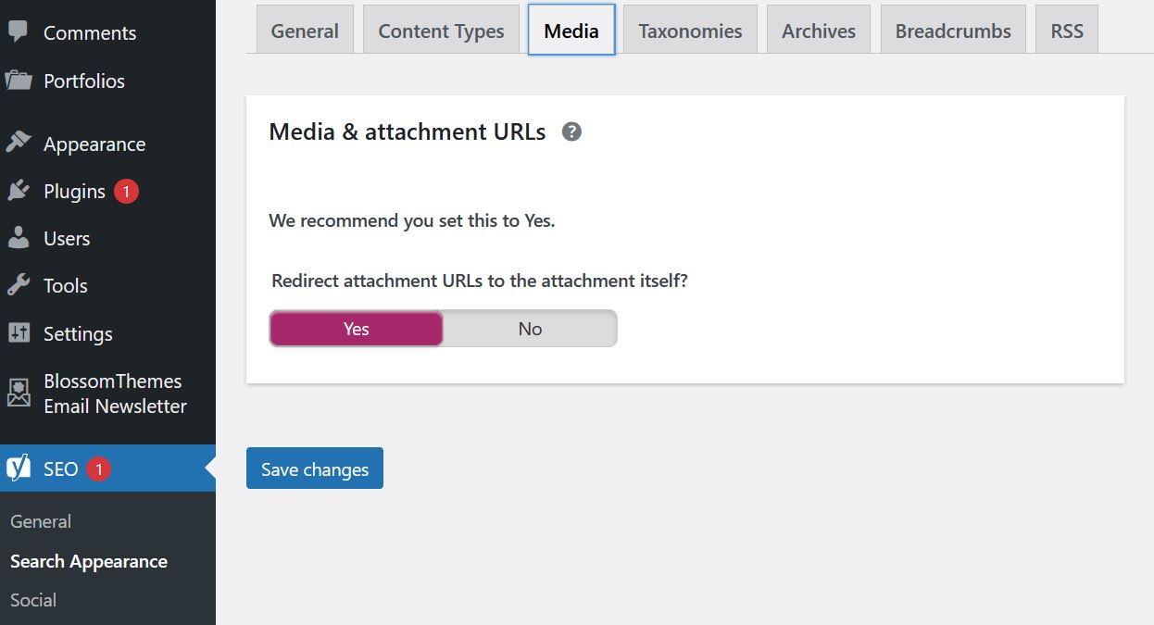Select the RSS tab
This screenshot has height=625, width=1154.
1067,31
